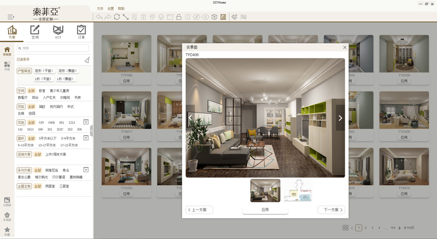Show next image in preview dialog

(x=340, y=118)
